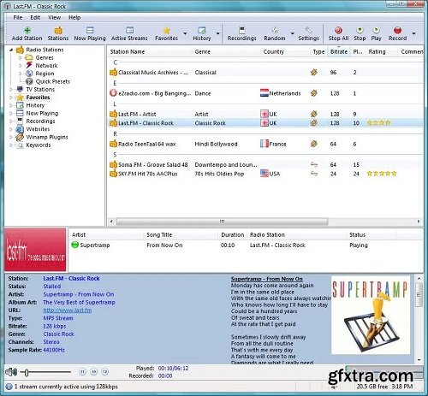The height and width of the screenshot is (396, 428).
Task: Select Now Playing in the sidebar tree
Action: (42, 114)
